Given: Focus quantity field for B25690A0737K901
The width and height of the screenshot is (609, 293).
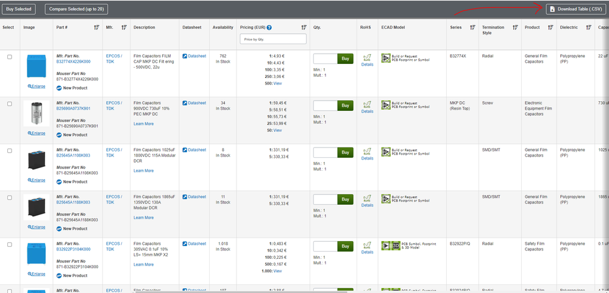Looking at the screenshot, I should coord(326,105).
